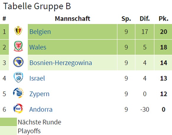The image size is (172, 135).
Task: Click the Pk. column header
Action: coord(163,19)
